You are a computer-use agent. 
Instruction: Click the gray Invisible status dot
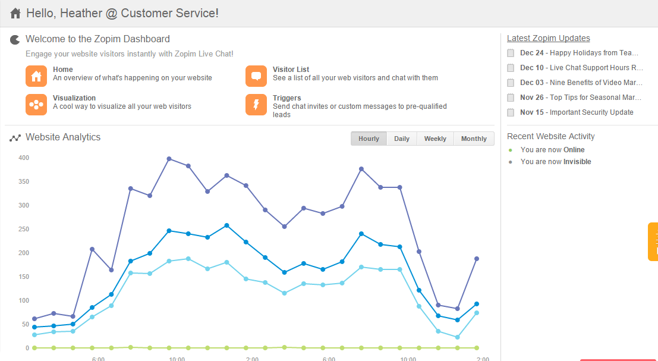point(510,162)
